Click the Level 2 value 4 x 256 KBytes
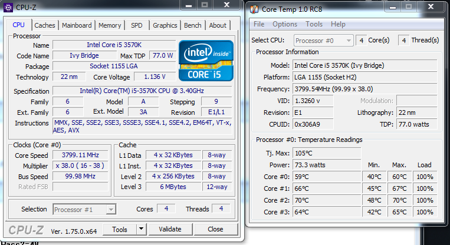 [173, 176]
